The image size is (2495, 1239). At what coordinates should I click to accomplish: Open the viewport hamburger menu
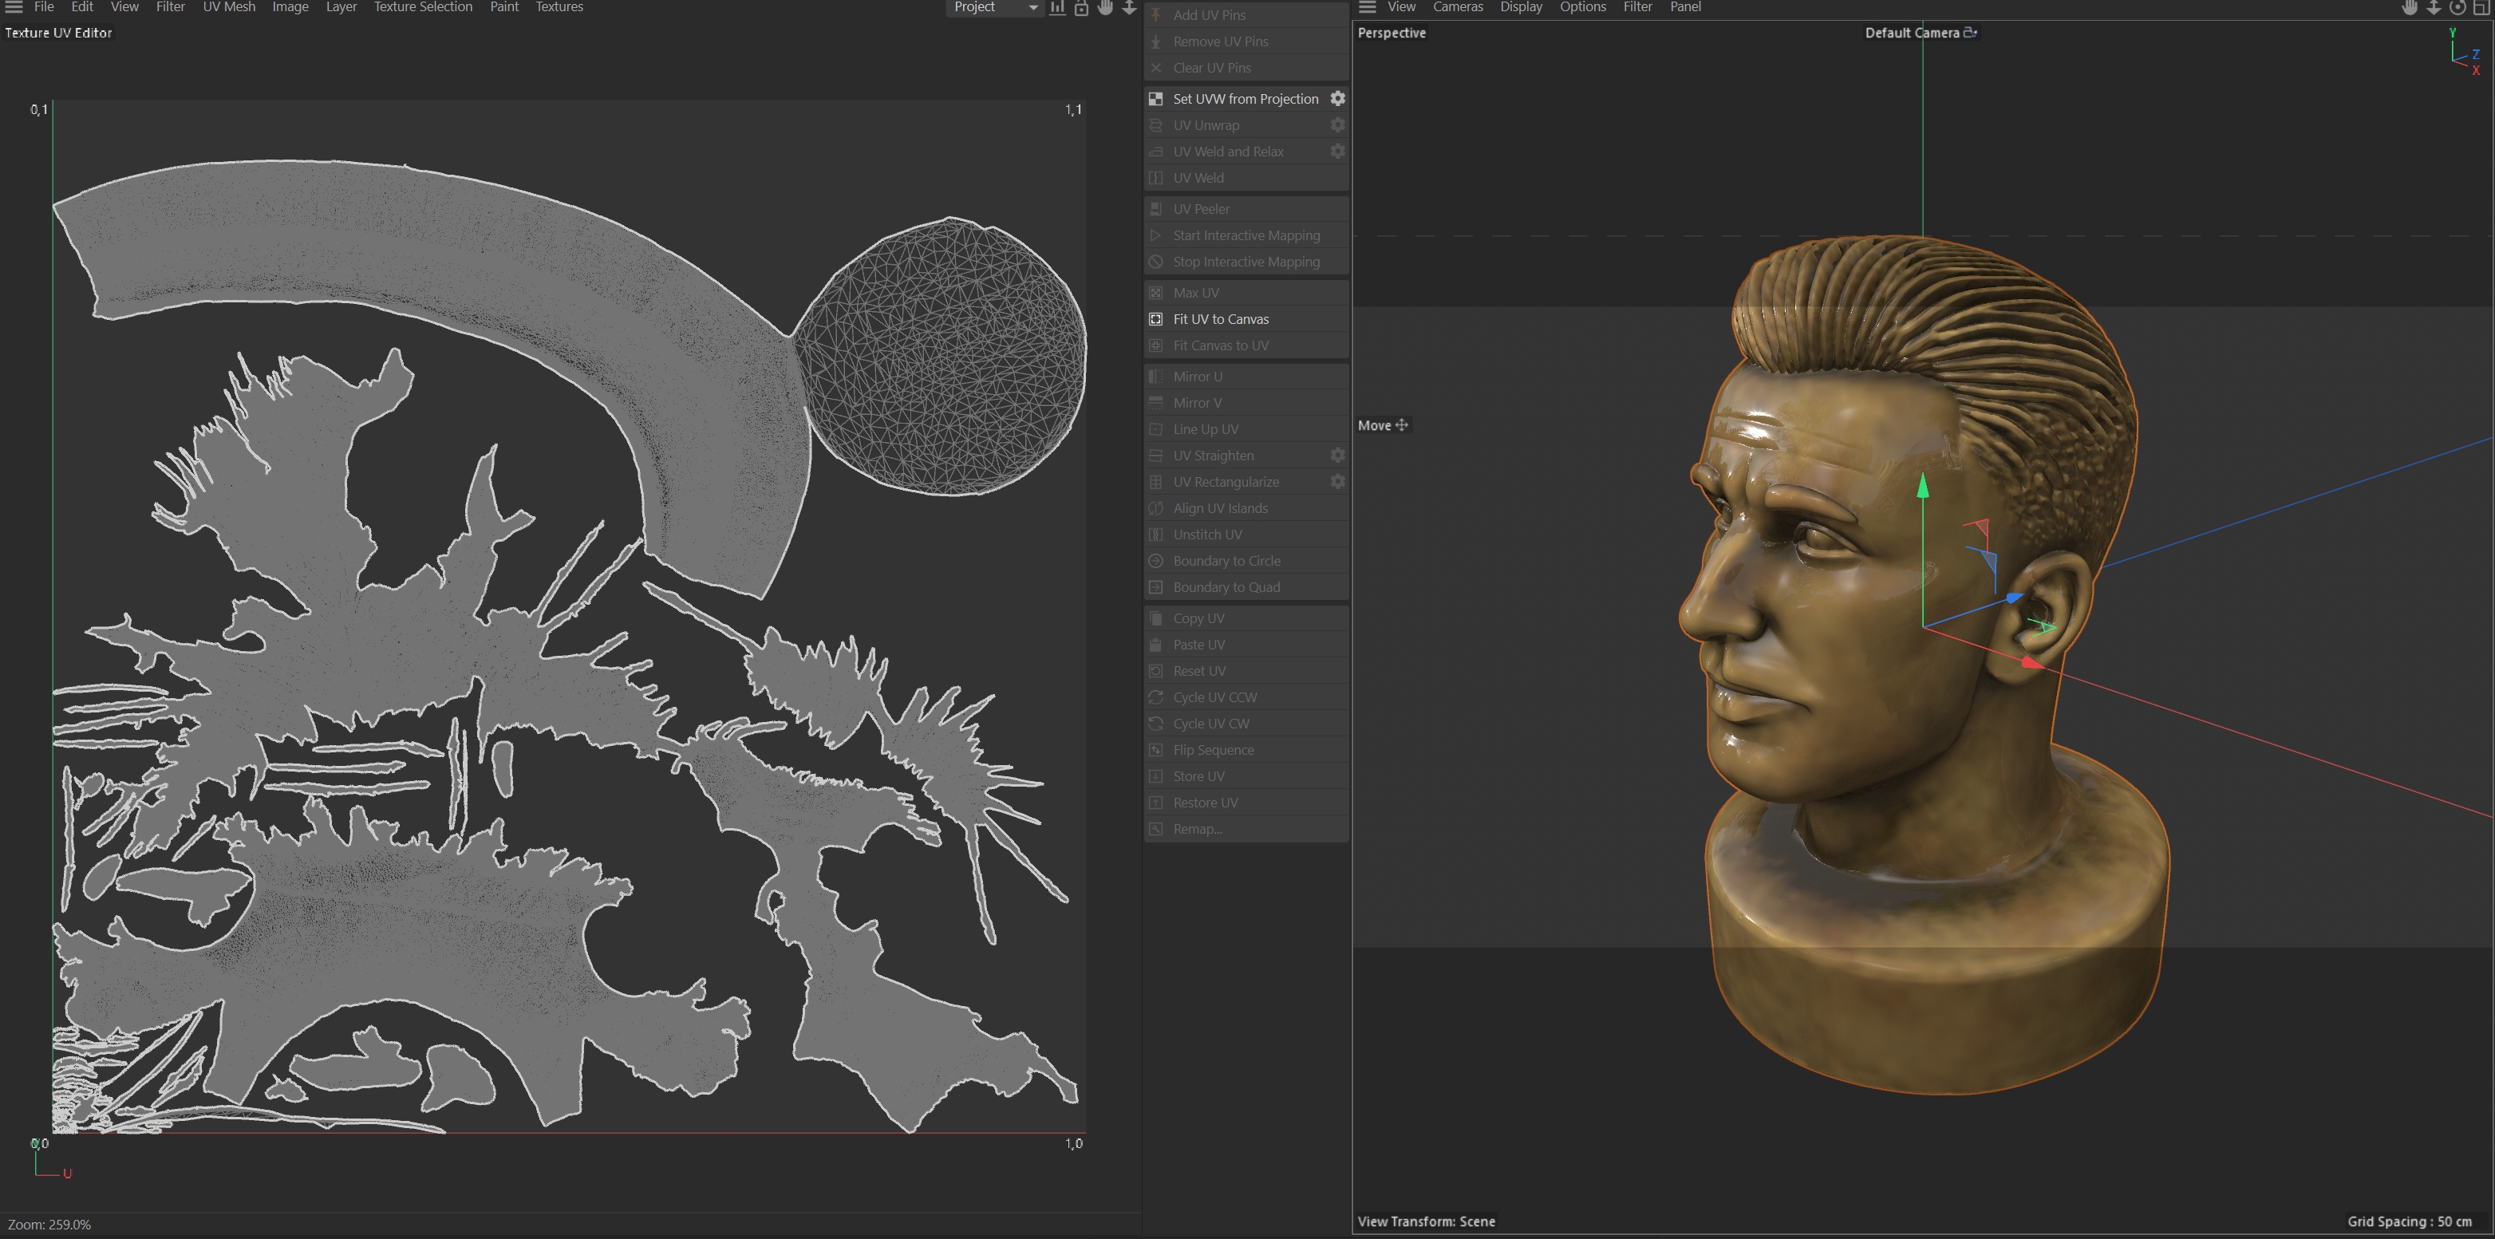(x=1367, y=6)
